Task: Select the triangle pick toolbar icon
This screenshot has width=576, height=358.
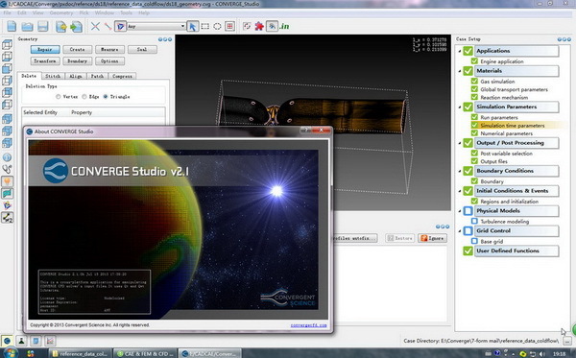Action: click(120, 26)
